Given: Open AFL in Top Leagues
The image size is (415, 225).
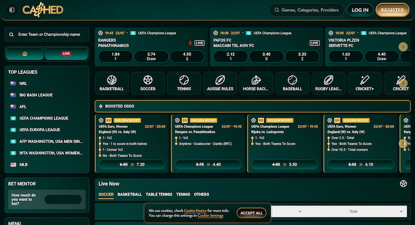Looking at the screenshot, I should pyautogui.click(x=23, y=107).
